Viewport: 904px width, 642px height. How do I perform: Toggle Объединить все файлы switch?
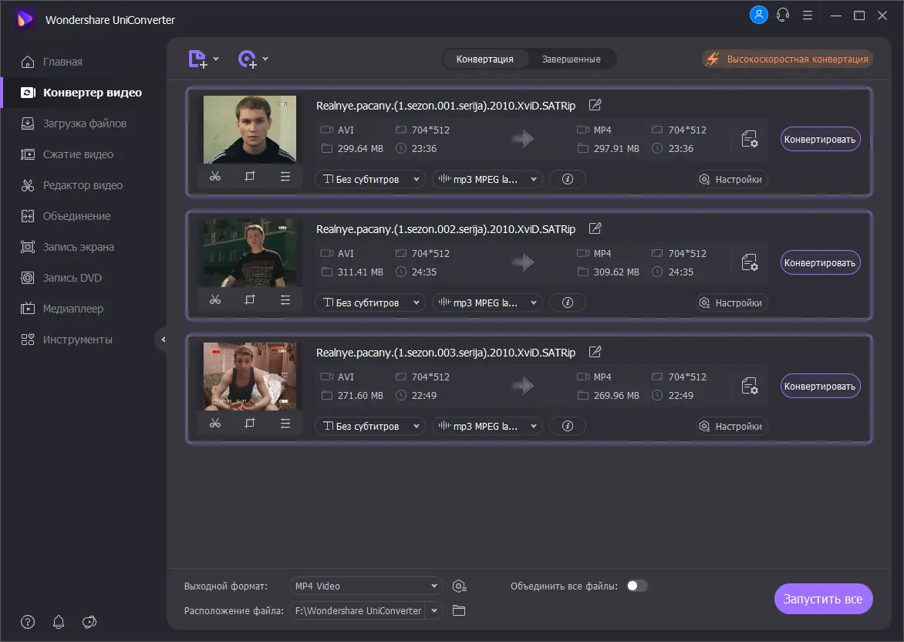click(637, 586)
